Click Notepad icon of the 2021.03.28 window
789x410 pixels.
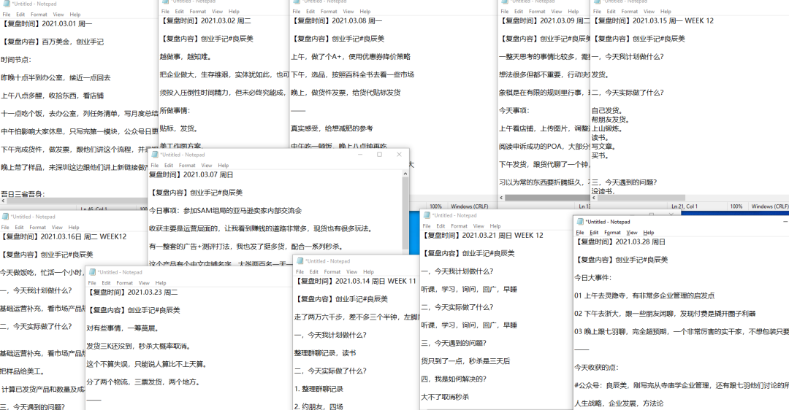point(580,222)
